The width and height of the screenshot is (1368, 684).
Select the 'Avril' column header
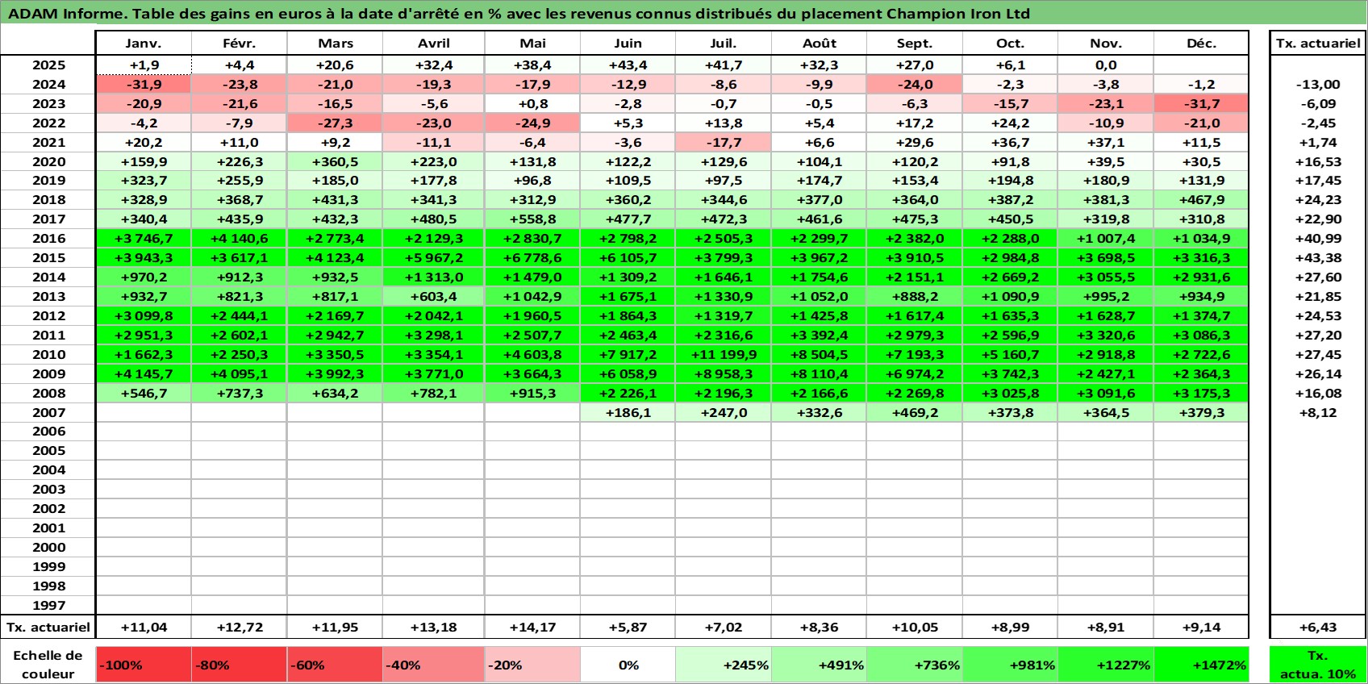pyautogui.click(x=434, y=44)
